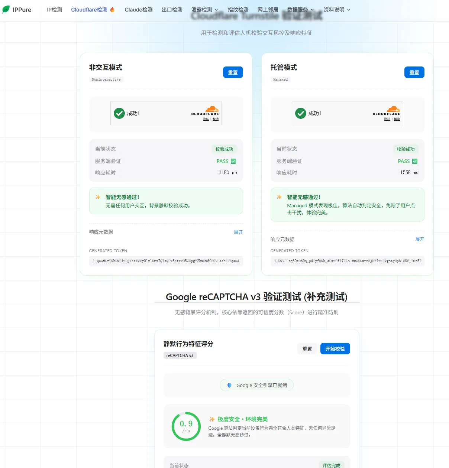The width and height of the screenshot is (449, 468).
Task: Go to the 网上邻居 page
Action: [268, 10]
